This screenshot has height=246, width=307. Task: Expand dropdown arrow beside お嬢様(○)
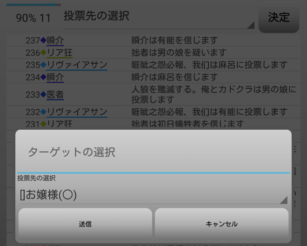(x=284, y=200)
